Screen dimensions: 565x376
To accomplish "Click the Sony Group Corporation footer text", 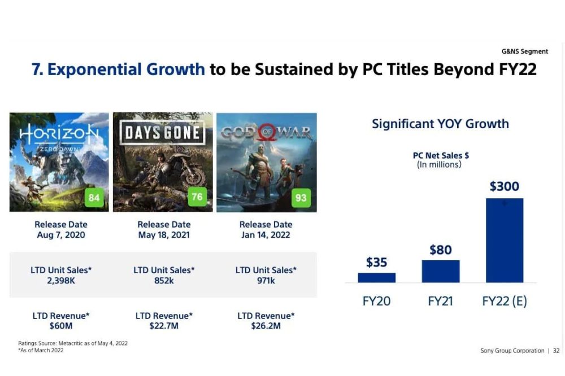I will [512, 351].
